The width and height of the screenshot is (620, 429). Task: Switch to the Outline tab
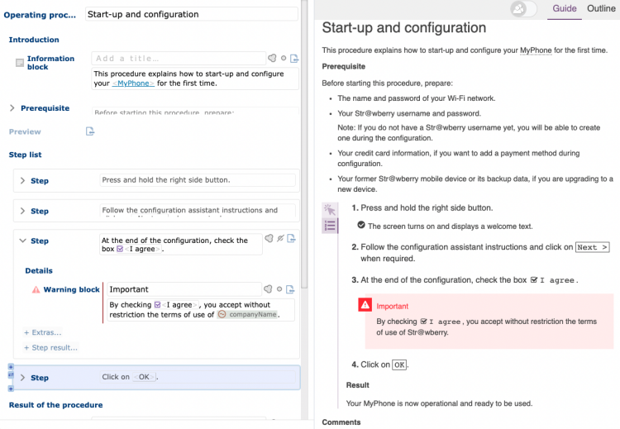click(x=601, y=9)
